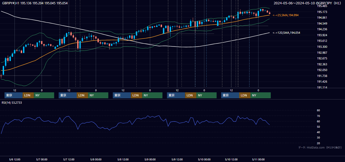345x162 pixels.
Task: Click RSI scale value 40
Action: click(318, 132)
